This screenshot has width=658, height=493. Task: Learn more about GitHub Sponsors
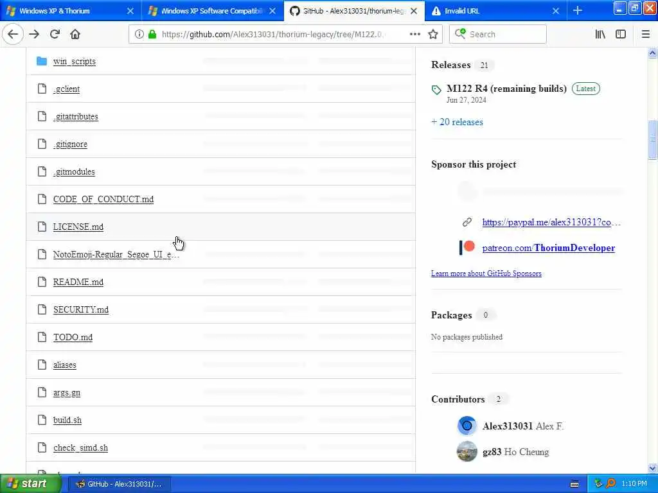(486, 273)
